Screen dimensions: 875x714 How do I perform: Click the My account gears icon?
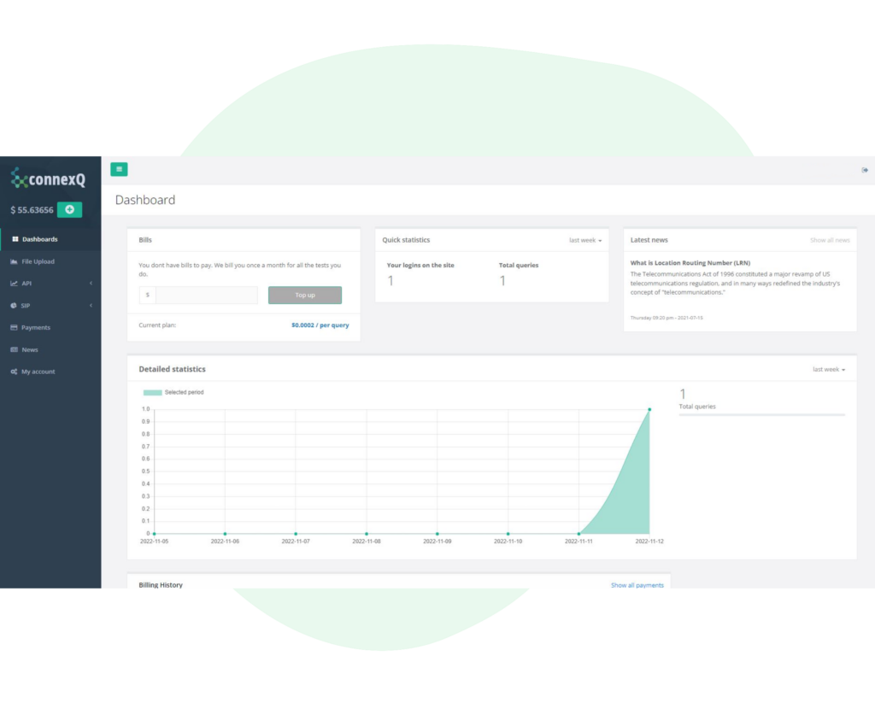(15, 372)
